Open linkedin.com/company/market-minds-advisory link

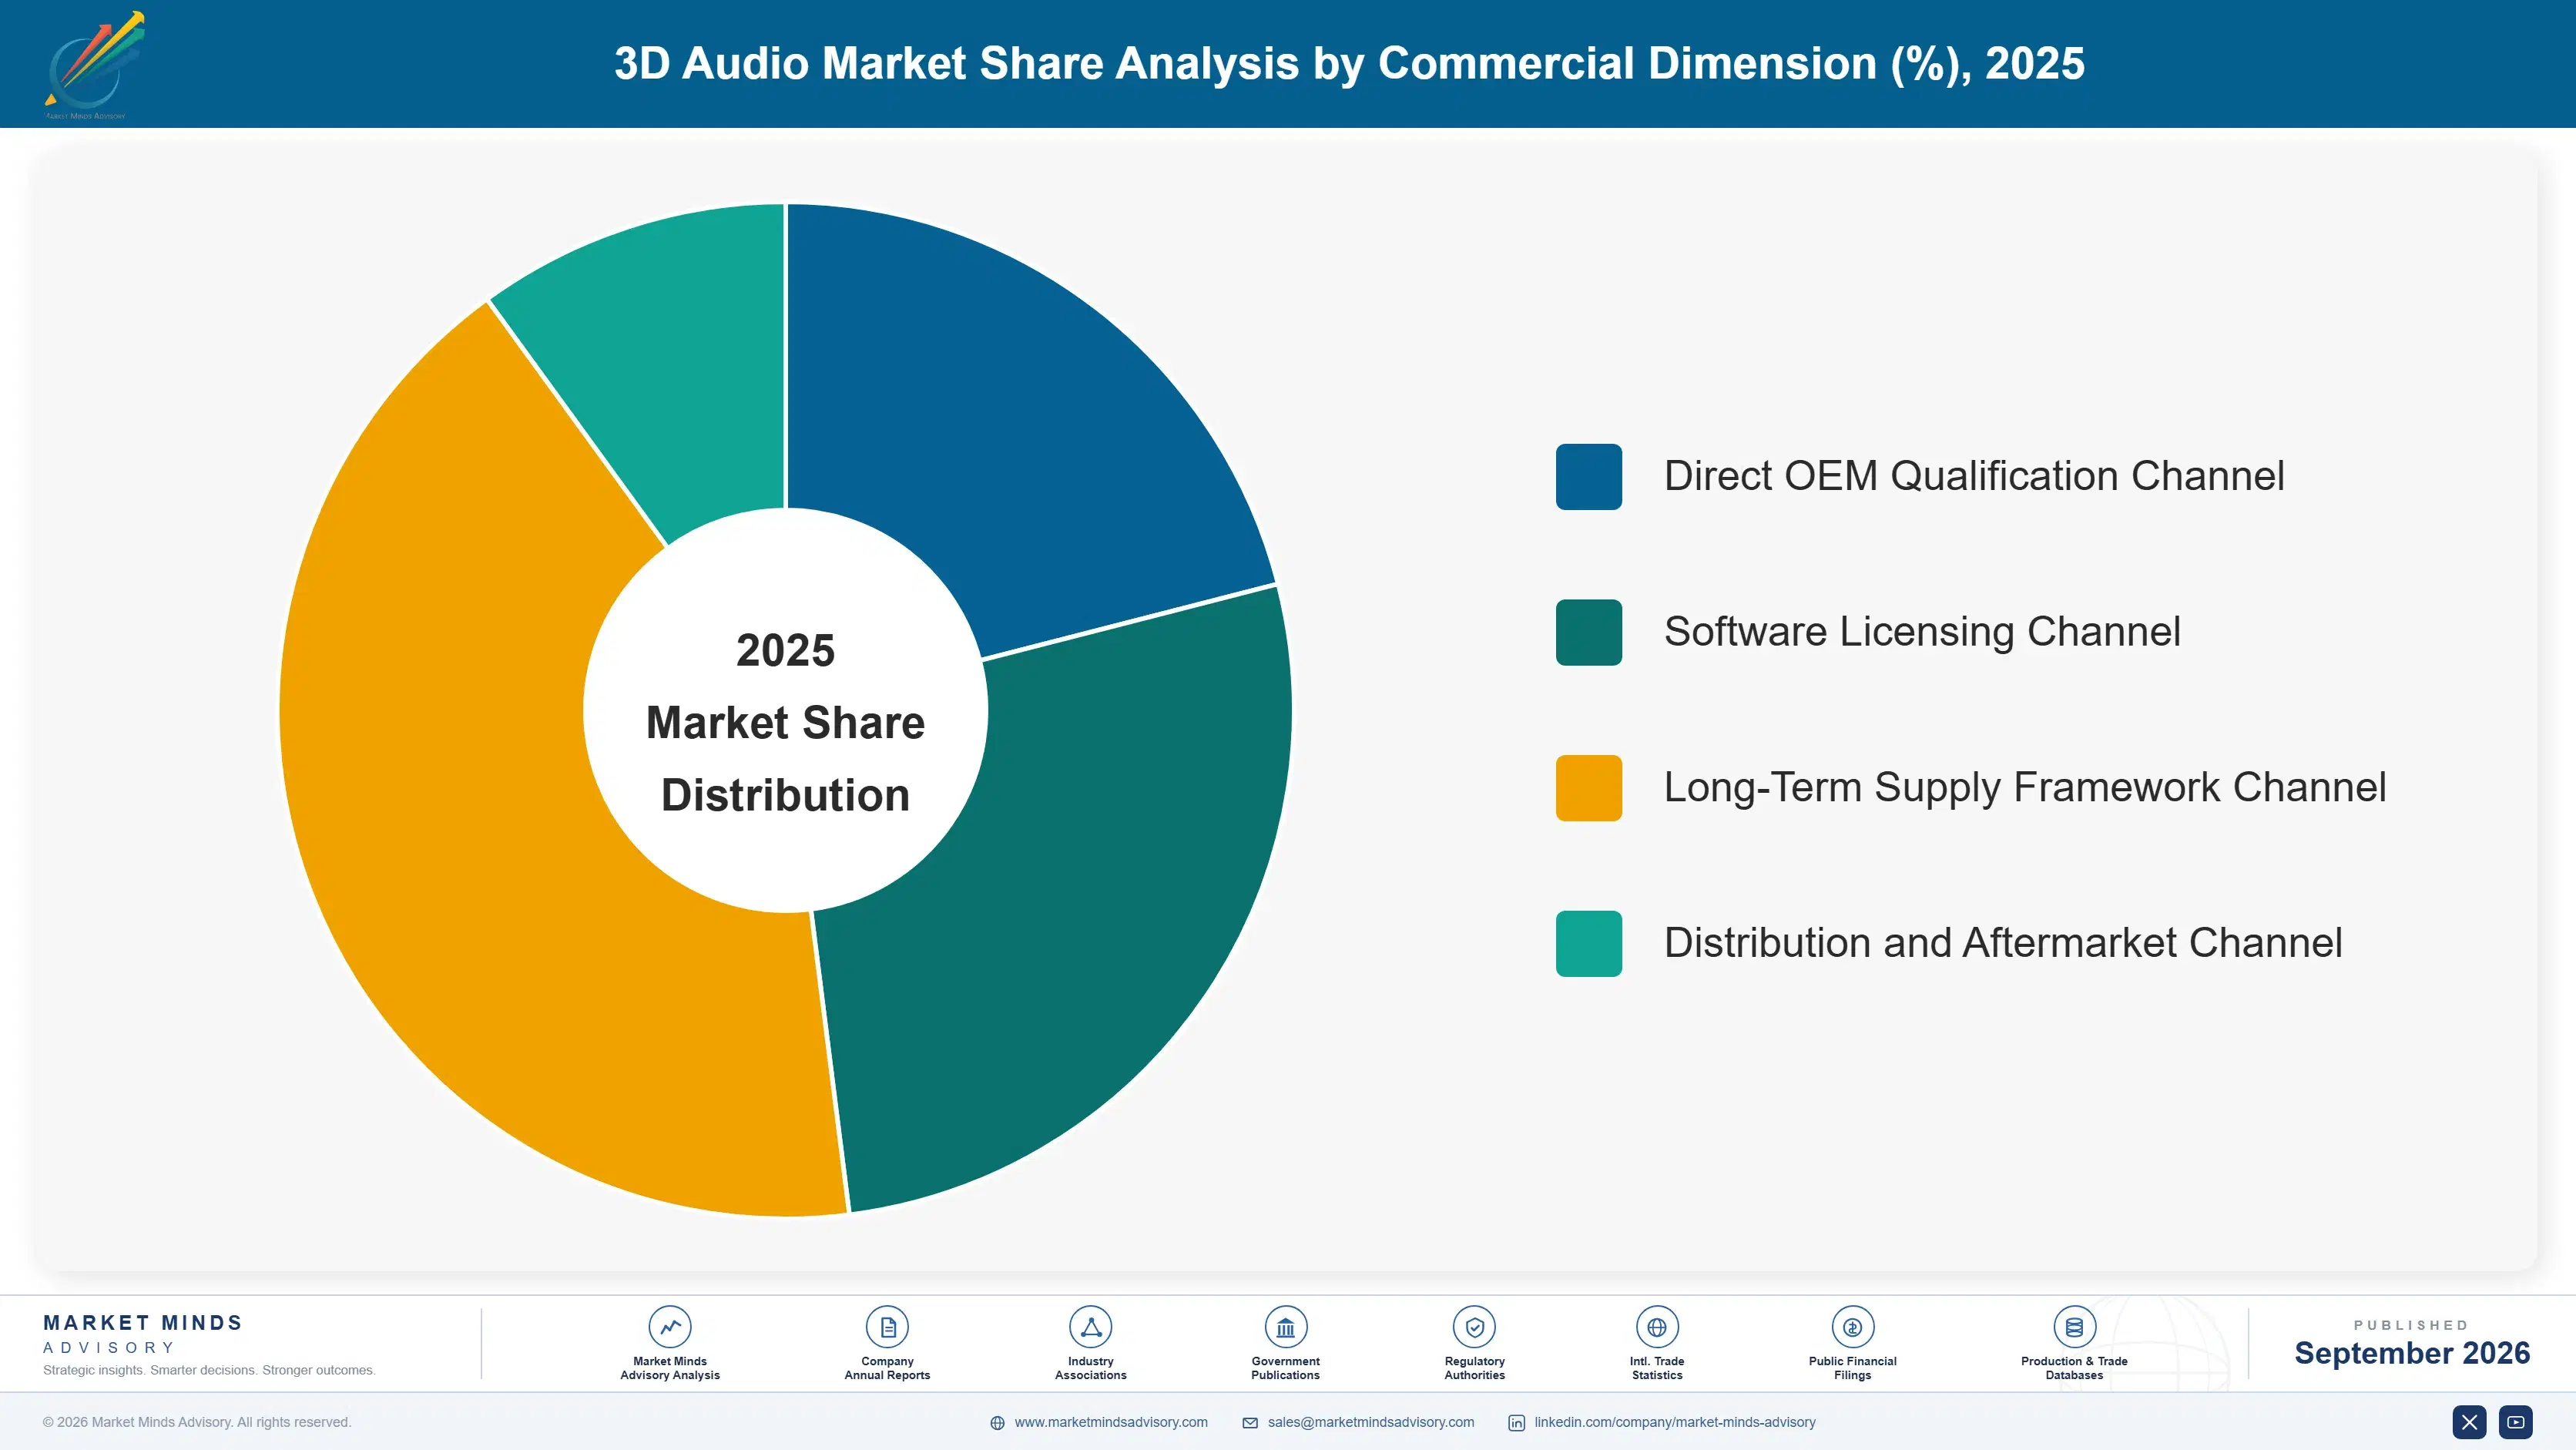coord(1675,1422)
